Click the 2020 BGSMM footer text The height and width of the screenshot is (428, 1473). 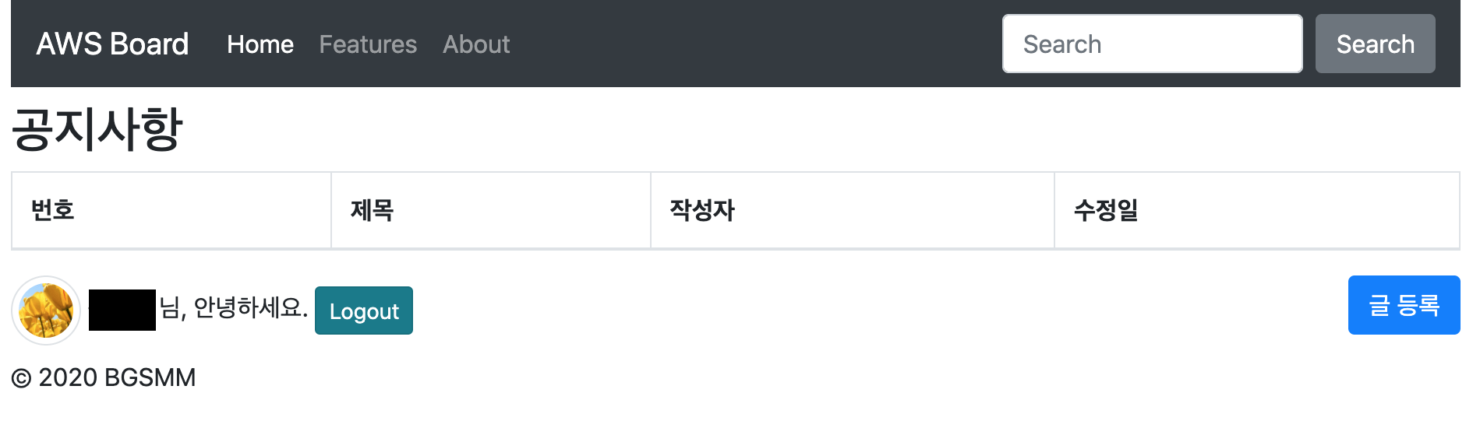click(x=117, y=378)
